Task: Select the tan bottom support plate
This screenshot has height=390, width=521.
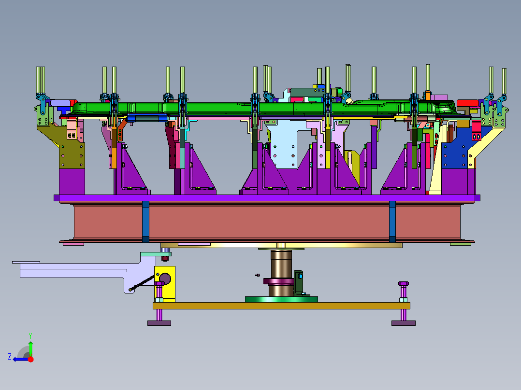Action: [281, 306]
